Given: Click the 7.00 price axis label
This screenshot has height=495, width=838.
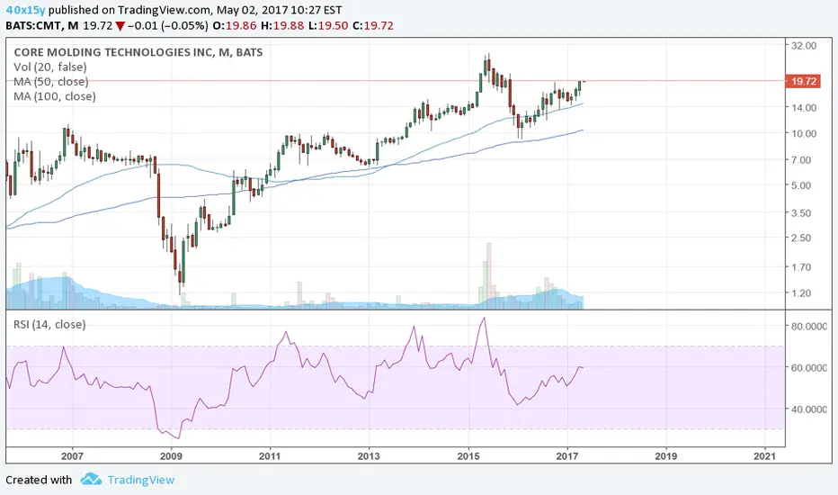Looking at the screenshot, I should pyautogui.click(x=801, y=160).
